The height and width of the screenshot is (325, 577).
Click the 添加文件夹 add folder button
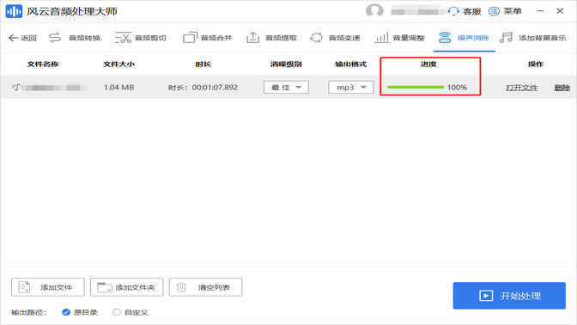click(126, 287)
